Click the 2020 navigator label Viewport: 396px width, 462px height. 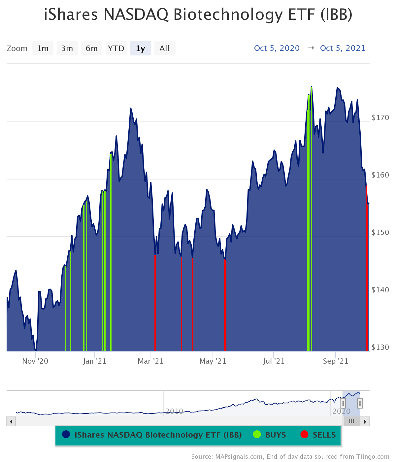pyautogui.click(x=341, y=411)
